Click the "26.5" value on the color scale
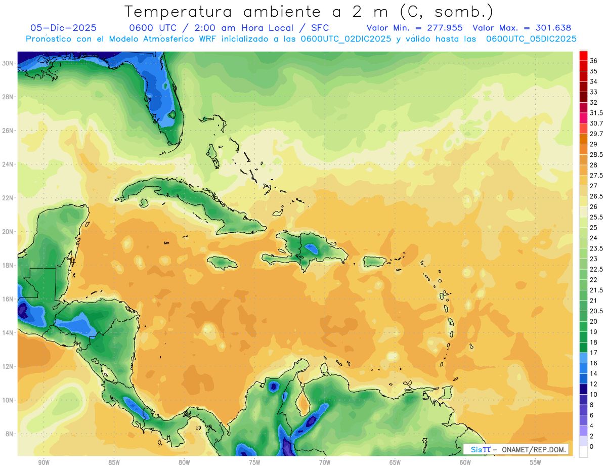This screenshot has height=469, width=607. click(x=596, y=196)
